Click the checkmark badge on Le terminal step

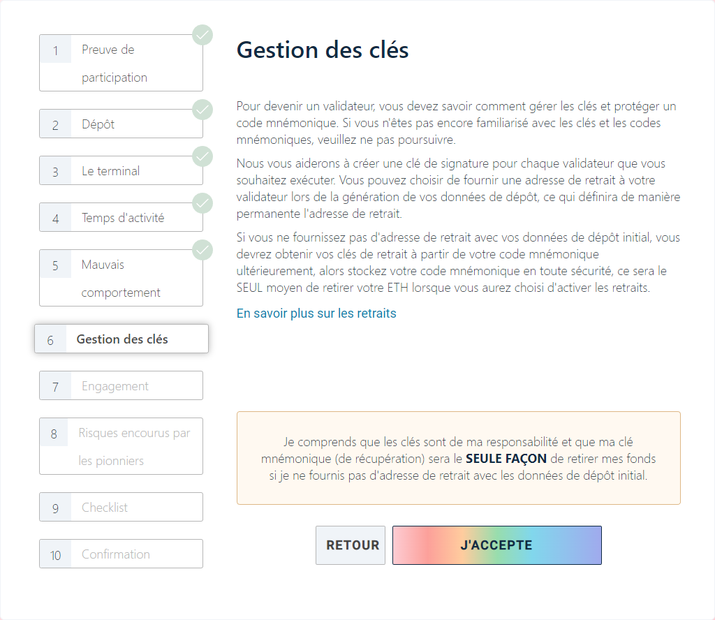click(202, 156)
